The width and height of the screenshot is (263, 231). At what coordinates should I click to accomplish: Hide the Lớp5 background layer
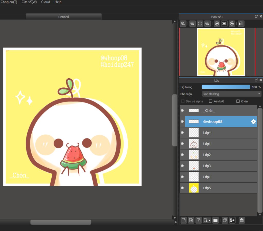(182, 188)
